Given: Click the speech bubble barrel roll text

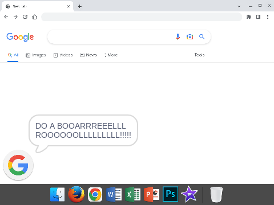Looking at the screenshot, I should (83, 130).
